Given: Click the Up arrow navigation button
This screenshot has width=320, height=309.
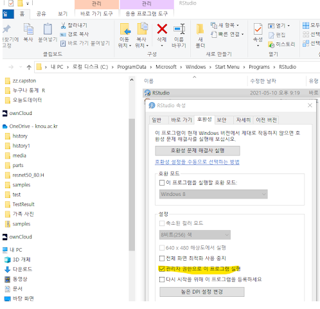Looking at the screenshot, I should click(x=29, y=67).
